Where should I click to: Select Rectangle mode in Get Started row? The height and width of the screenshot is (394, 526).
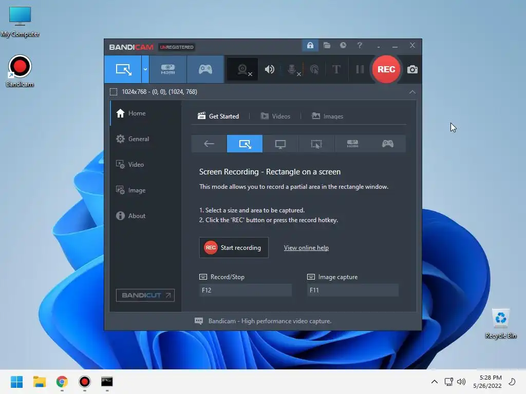click(245, 144)
